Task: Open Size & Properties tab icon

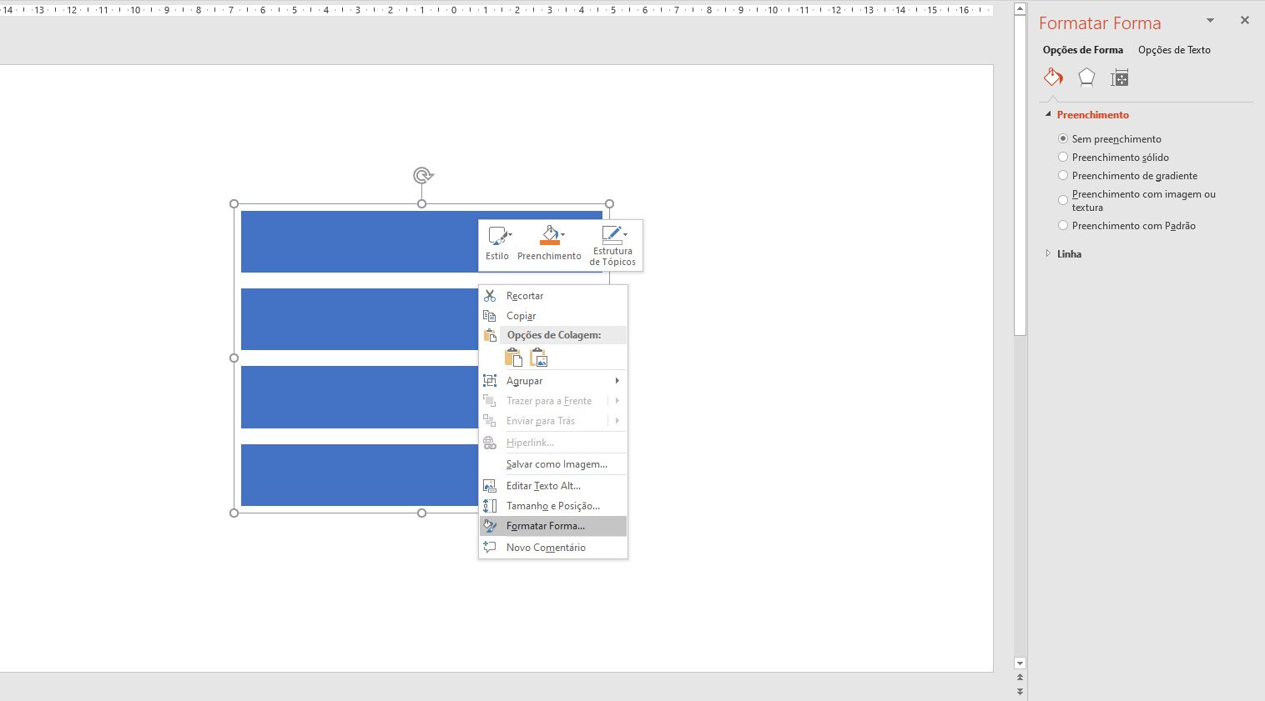Action: (x=1119, y=78)
